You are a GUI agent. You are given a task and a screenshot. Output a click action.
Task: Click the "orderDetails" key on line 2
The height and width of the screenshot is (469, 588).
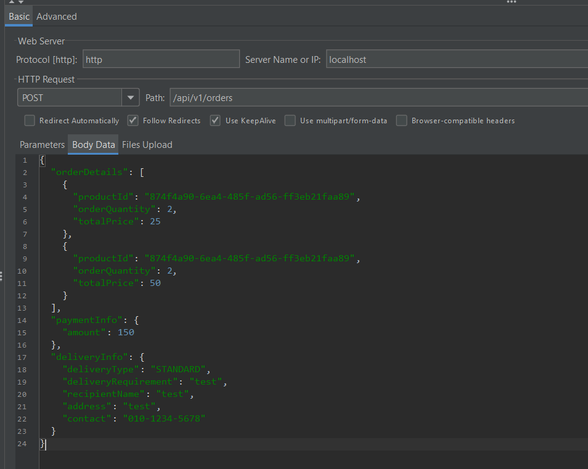click(x=89, y=172)
